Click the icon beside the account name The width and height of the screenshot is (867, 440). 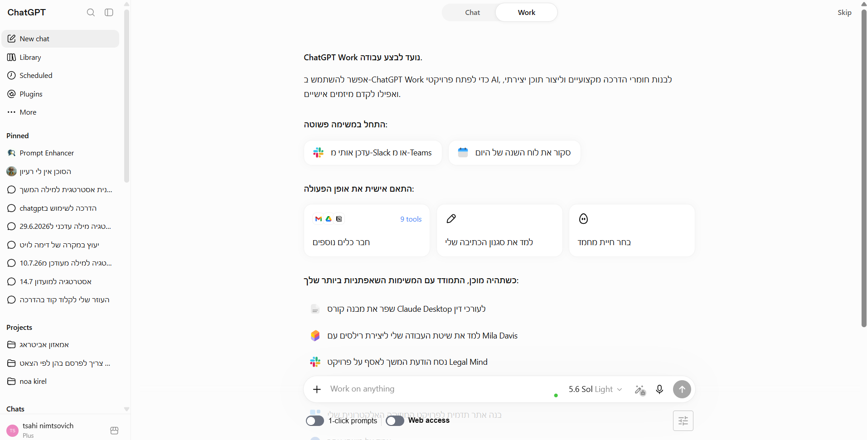(114, 430)
